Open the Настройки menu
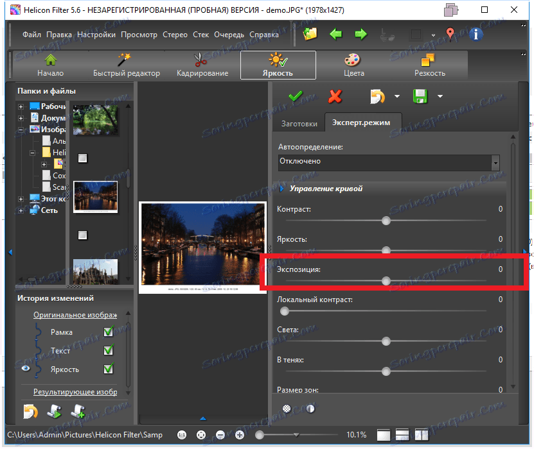Viewport: 534px width, 449px height. point(96,35)
